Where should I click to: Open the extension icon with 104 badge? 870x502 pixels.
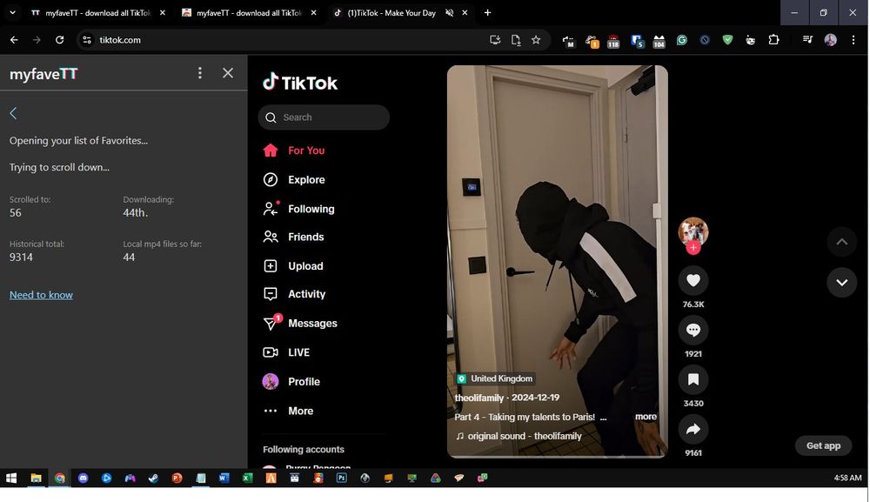pos(659,41)
